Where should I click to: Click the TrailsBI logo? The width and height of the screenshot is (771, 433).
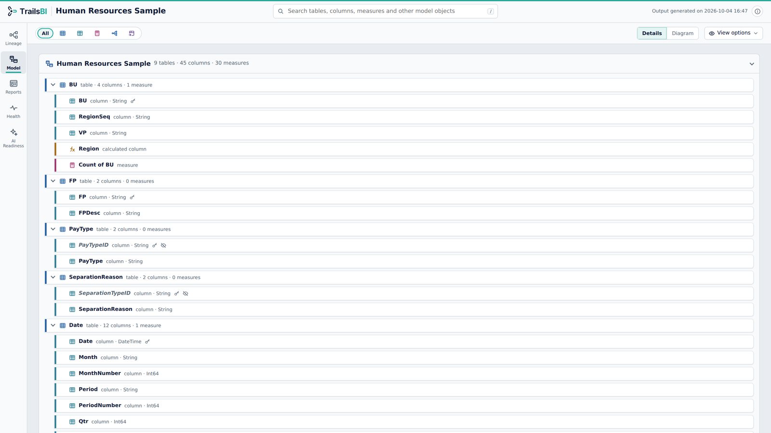click(x=27, y=11)
